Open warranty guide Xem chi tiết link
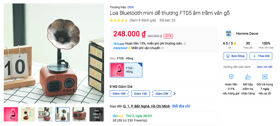Image resolution: width=280 pixels, height=126 pixels. (x=265, y=67)
